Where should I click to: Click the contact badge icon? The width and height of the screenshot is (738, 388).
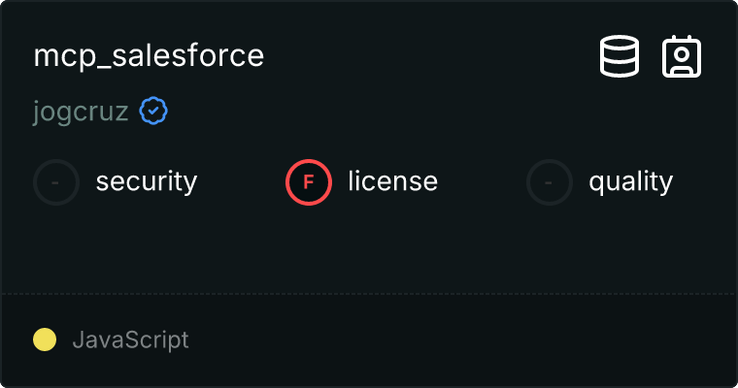pyautogui.click(x=682, y=56)
